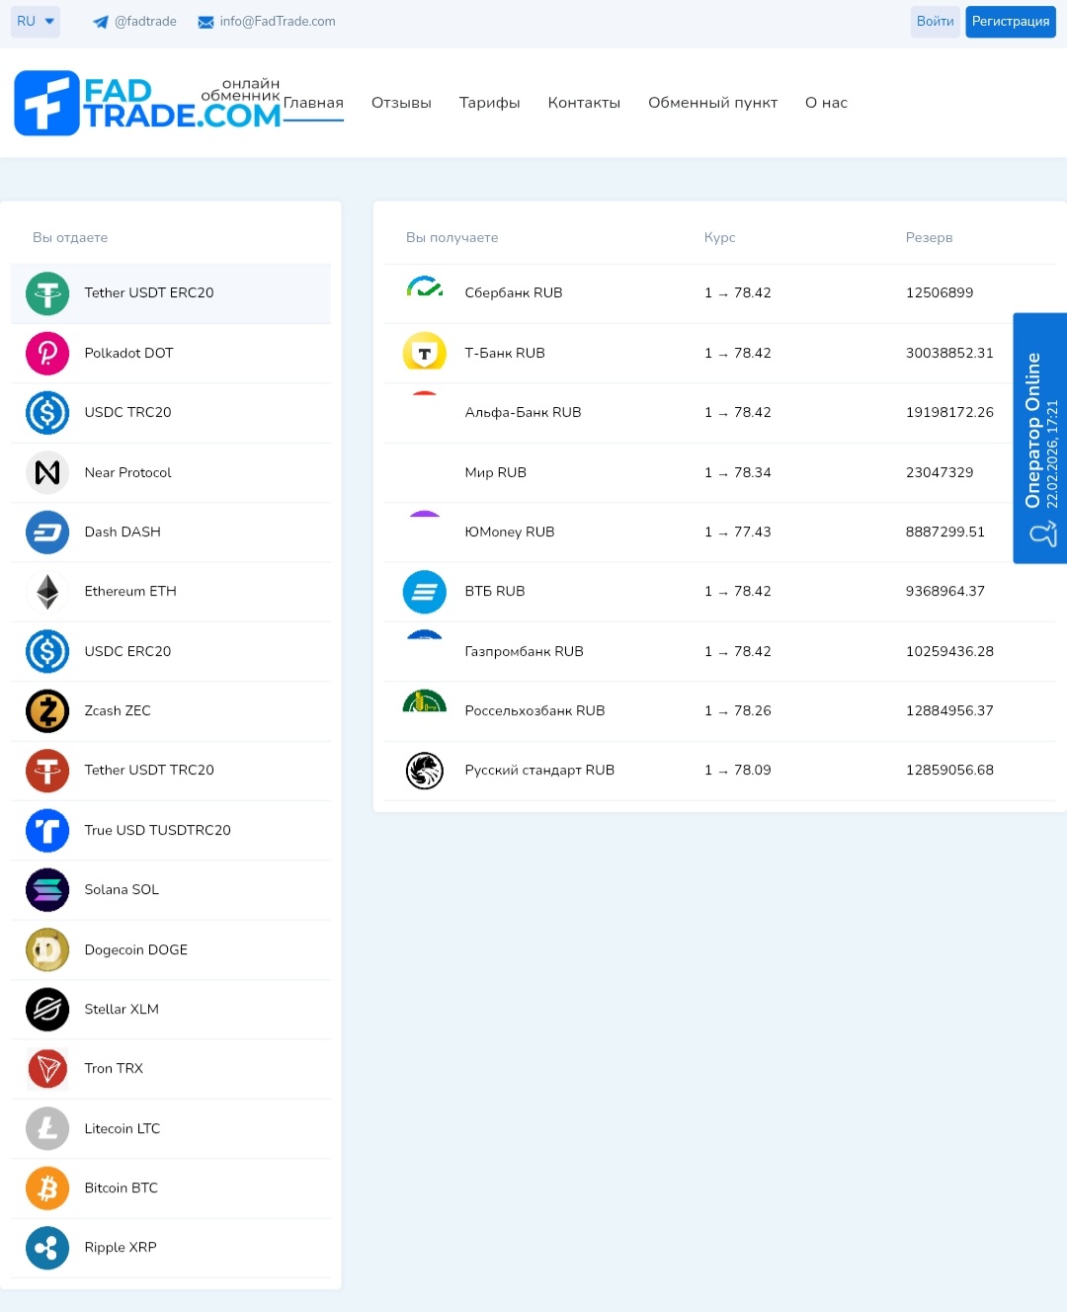Click the Litecoin LTC icon
The height and width of the screenshot is (1312, 1067).
tap(47, 1128)
